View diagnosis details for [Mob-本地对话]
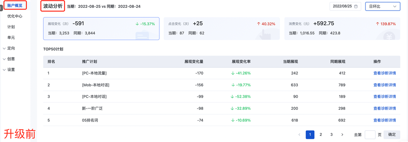Viewport: 408px width, 142px height. 385,85
